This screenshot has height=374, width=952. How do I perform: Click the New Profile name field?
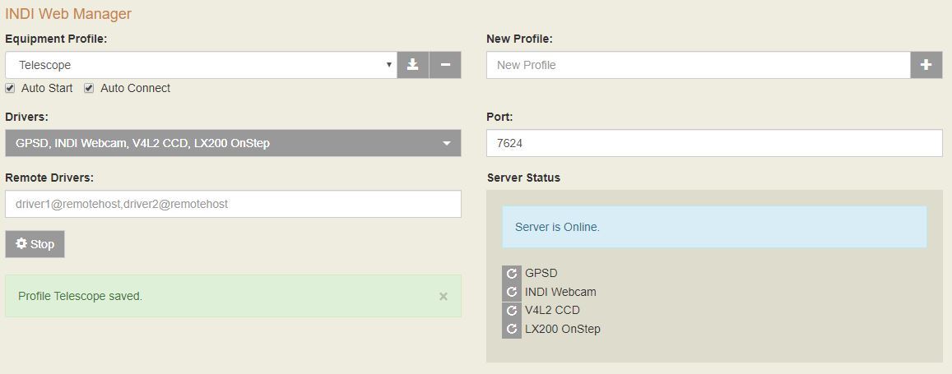click(698, 65)
